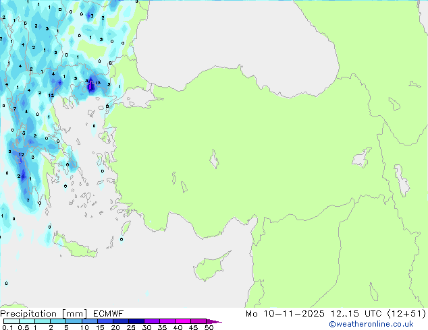Screen dimensions: 428x330
Task: Pick the 1–2 mm legend color segment
Action: (x=43, y=321)
